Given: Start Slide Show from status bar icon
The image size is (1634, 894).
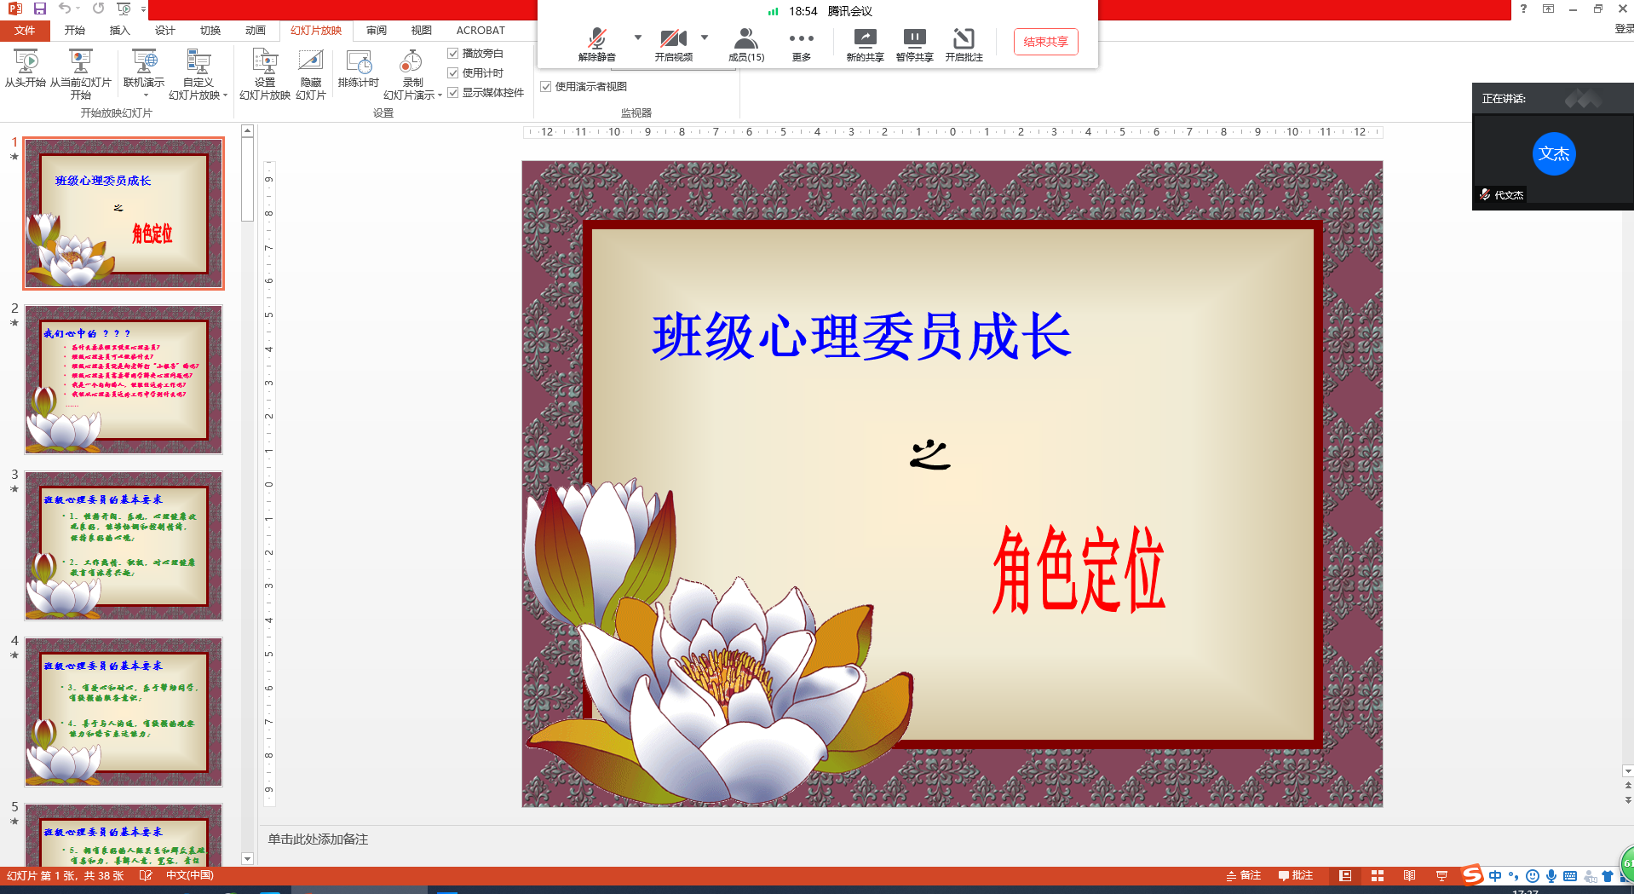Looking at the screenshot, I should (1441, 876).
